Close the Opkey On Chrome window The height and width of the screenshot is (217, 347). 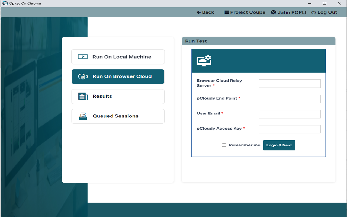(x=339, y=4)
